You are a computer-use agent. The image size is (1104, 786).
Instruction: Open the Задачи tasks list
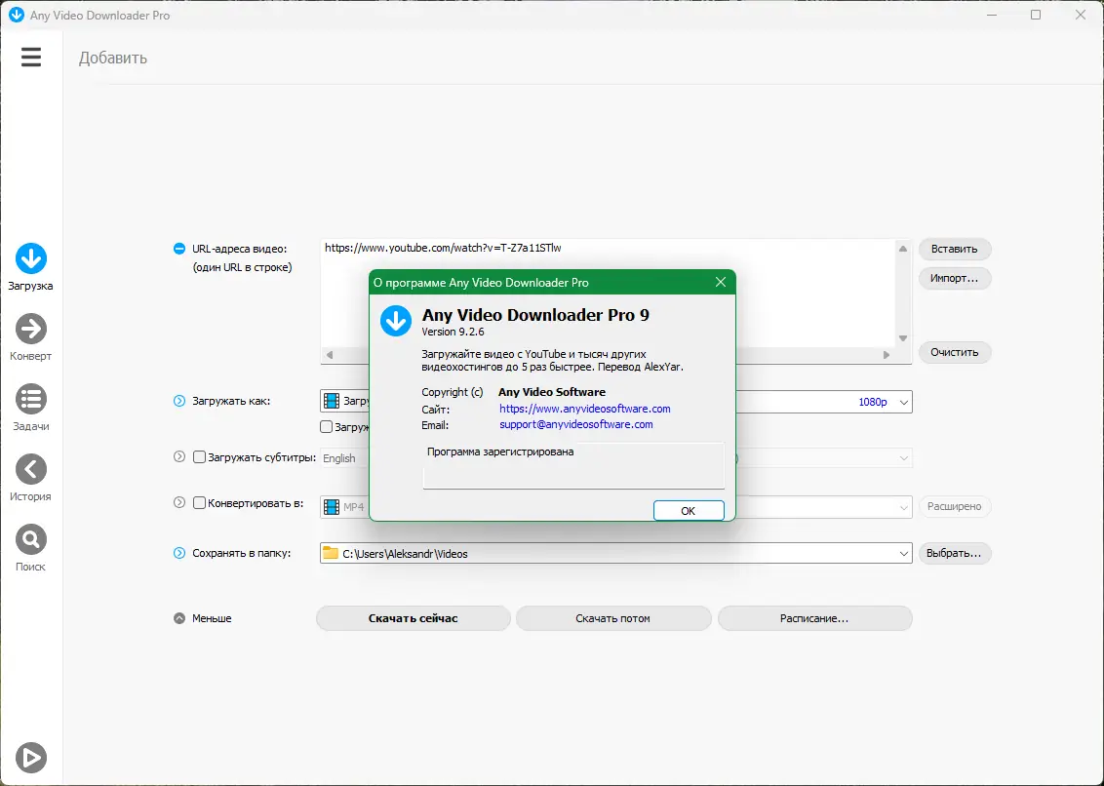[x=31, y=408]
